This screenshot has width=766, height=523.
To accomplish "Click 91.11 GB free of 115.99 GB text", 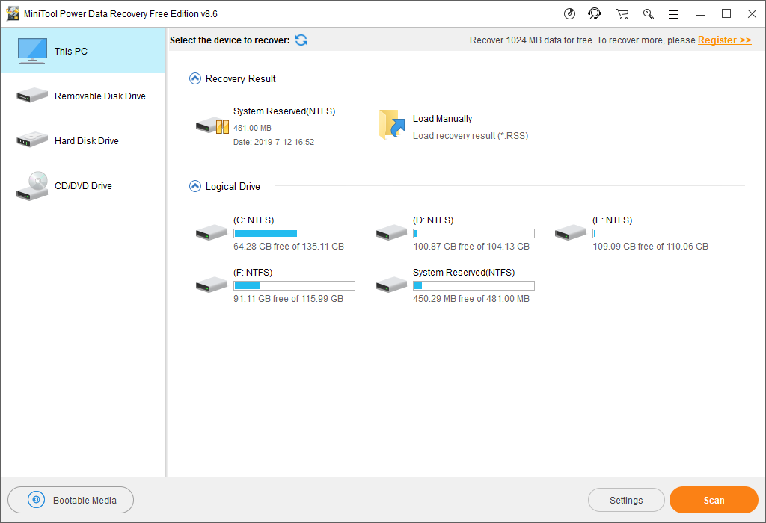I will point(288,299).
